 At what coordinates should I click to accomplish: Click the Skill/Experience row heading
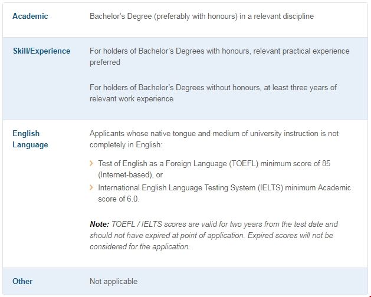pyautogui.click(x=41, y=51)
